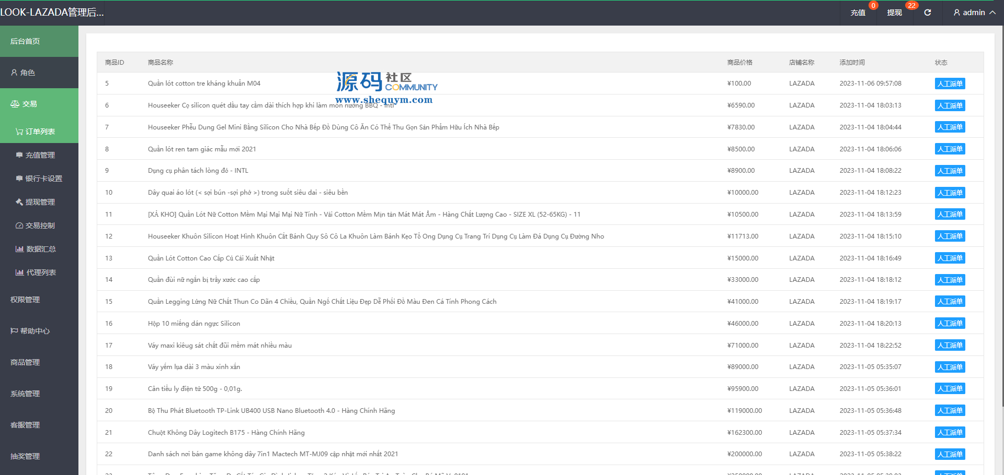Click 人工派单 for product ID 16
The height and width of the screenshot is (475, 1004).
pyautogui.click(x=950, y=323)
